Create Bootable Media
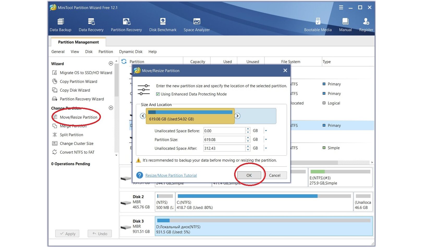The height and width of the screenshot is (247, 438). coord(318,25)
